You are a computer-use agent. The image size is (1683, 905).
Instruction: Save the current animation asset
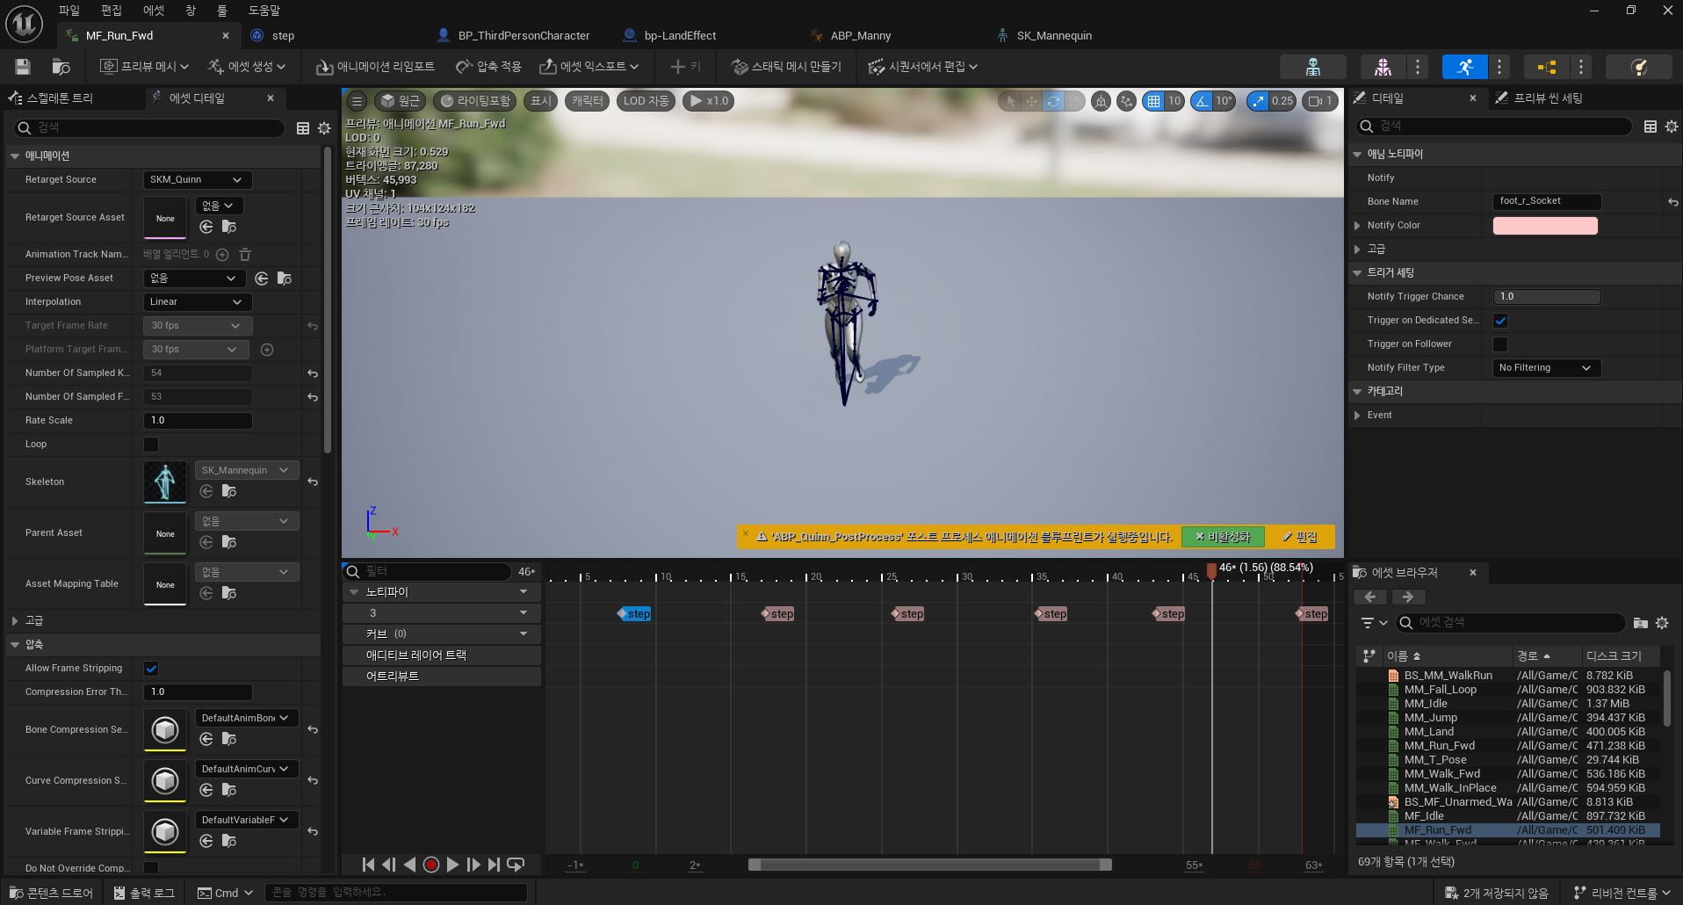(x=23, y=67)
